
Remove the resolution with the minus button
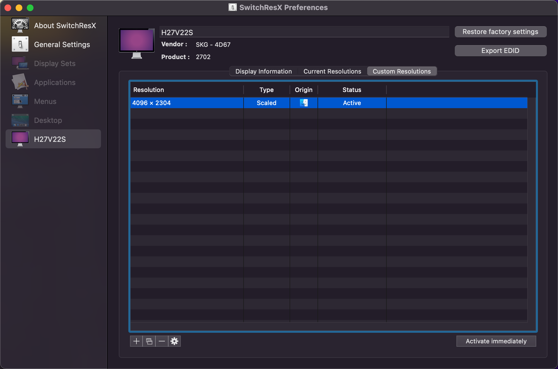[x=162, y=341]
